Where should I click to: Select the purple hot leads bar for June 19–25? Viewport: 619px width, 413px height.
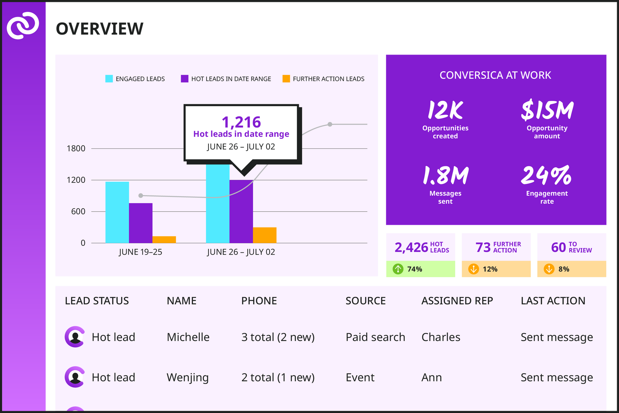click(141, 223)
